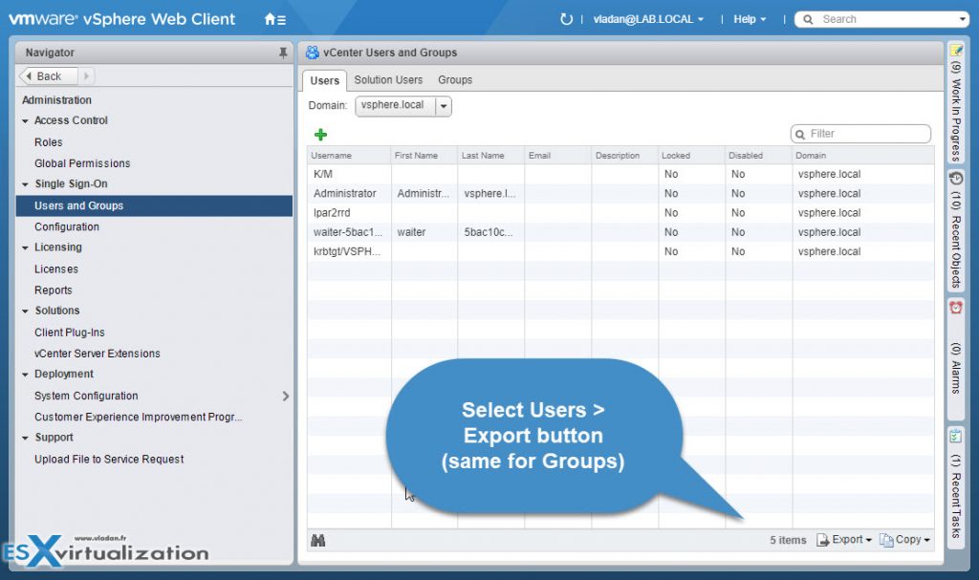979x580 pixels.
Task: Open the Domain dropdown showing vsphere.local
Action: click(442, 105)
